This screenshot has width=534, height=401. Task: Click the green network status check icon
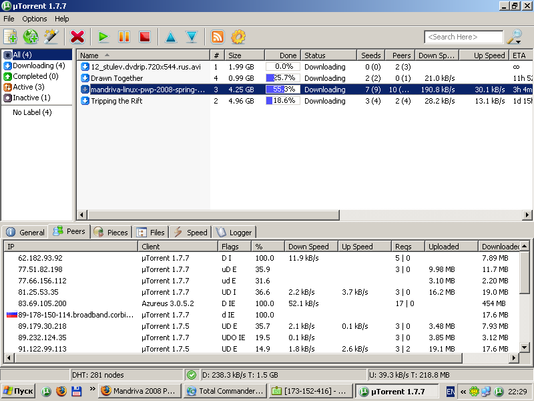pyautogui.click(x=192, y=375)
